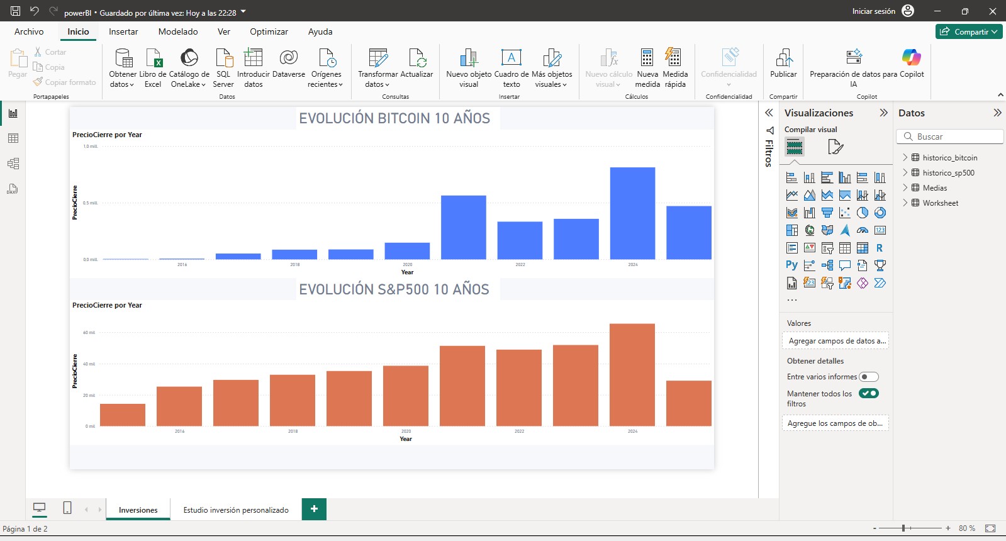Click the zoom out minus button
Image resolution: width=1006 pixels, height=541 pixels.
click(x=875, y=528)
